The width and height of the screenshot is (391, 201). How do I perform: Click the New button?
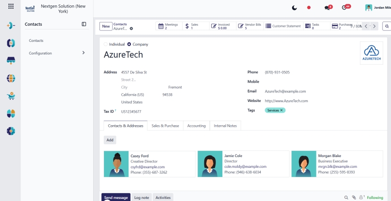click(x=106, y=26)
